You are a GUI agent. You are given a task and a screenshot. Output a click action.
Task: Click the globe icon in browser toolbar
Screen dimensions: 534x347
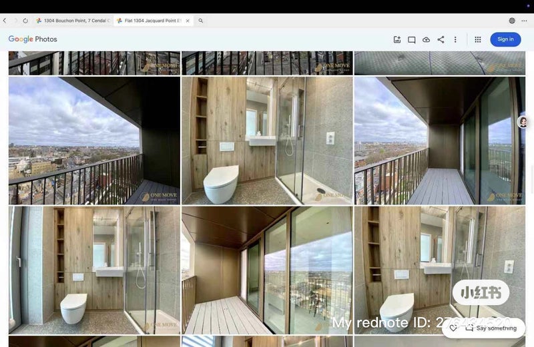tap(512, 21)
